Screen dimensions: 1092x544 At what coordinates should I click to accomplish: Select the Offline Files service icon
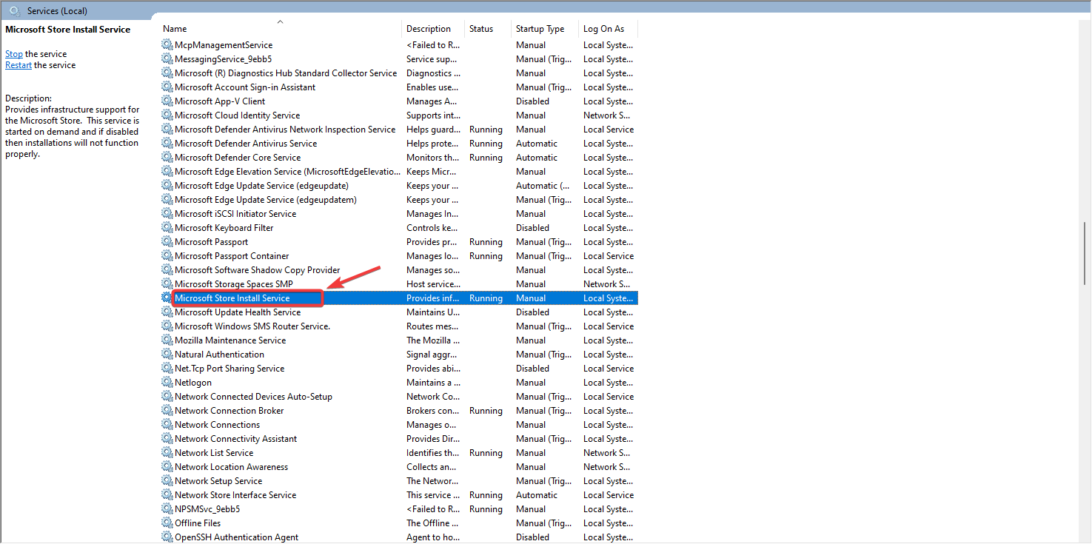click(x=167, y=523)
